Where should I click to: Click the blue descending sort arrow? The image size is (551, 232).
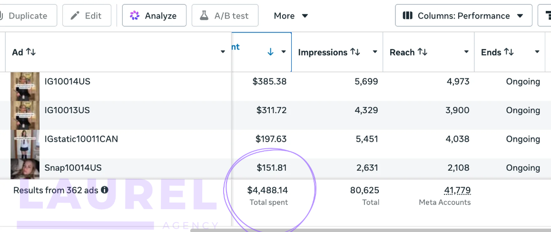(270, 52)
